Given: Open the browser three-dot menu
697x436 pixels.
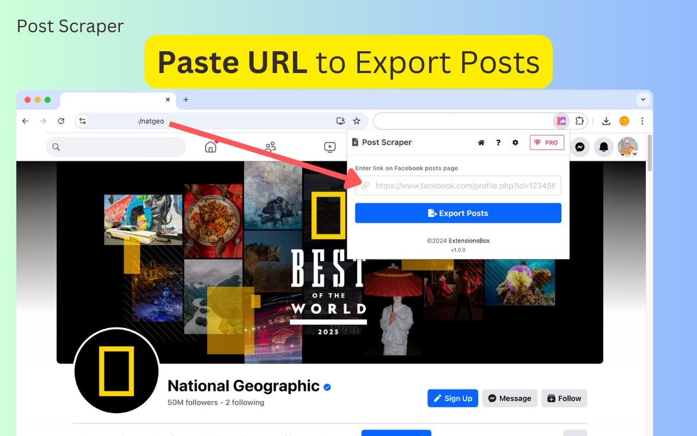Looking at the screenshot, I should tap(642, 121).
